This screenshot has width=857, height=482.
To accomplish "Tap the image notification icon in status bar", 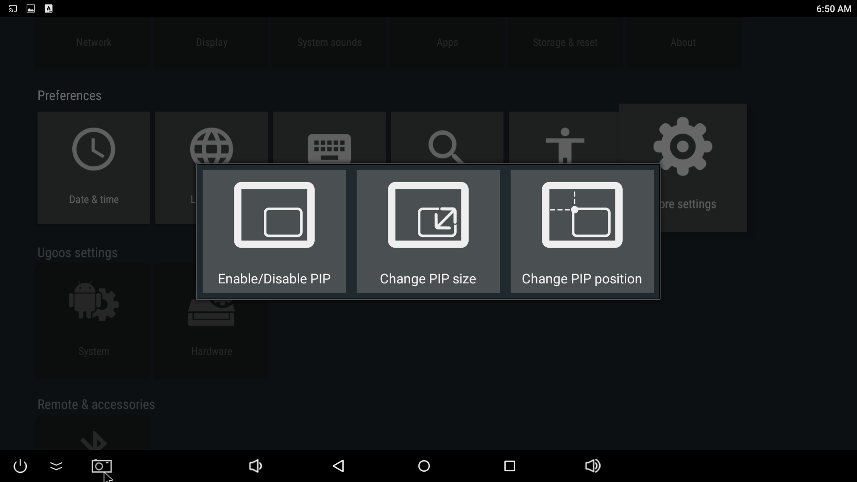I will point(31,8).
